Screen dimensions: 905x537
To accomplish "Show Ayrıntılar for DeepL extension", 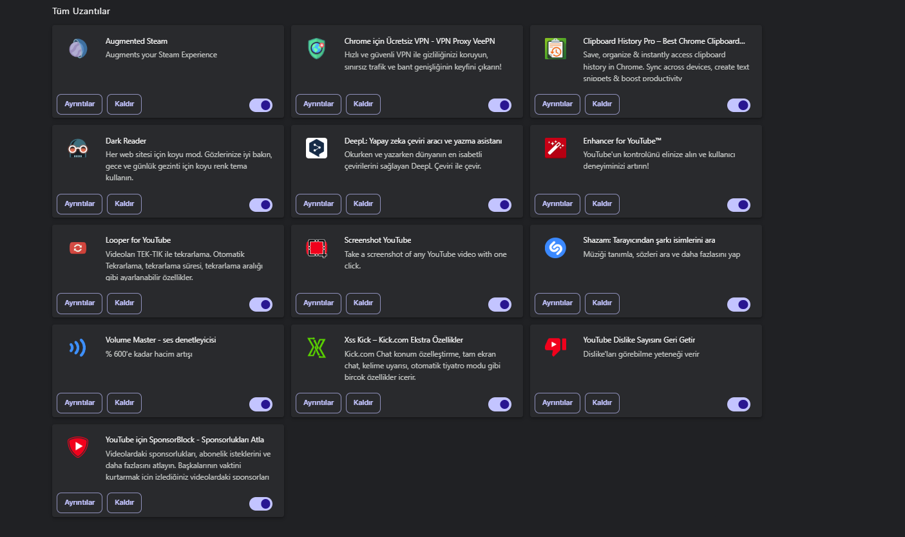I will [318, 204].
